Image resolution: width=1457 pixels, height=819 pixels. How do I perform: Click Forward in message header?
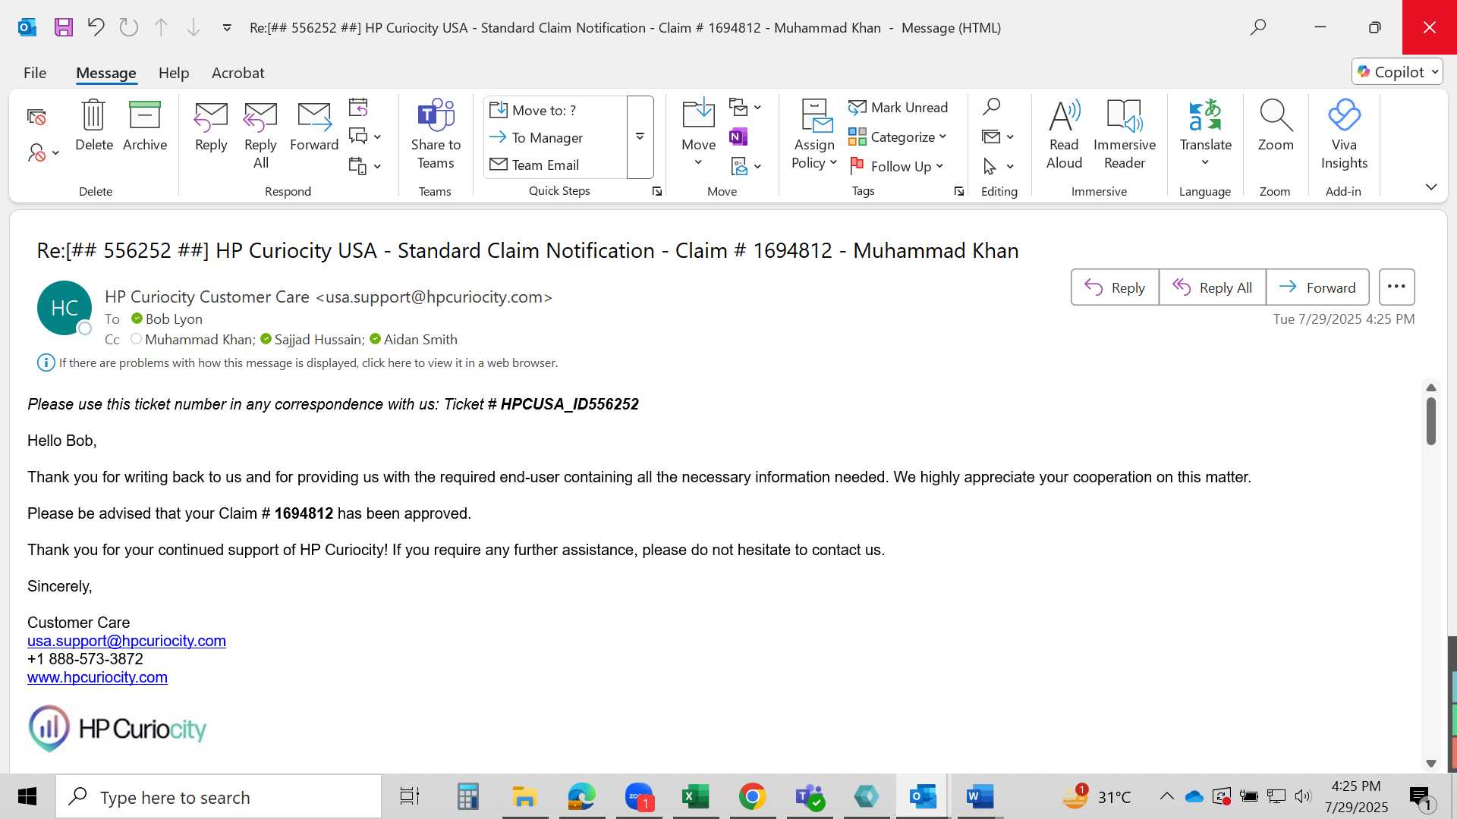(1317, 287)
